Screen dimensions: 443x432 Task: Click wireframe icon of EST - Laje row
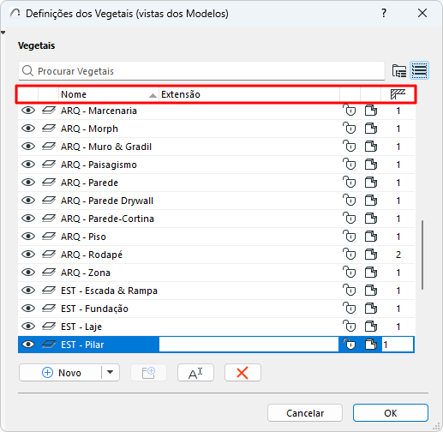tap(49, 327)
